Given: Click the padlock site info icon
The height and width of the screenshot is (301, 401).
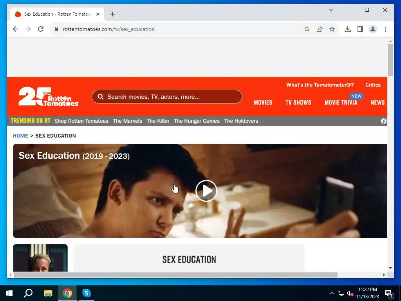Looking at the screenshot, I should tap(56, 29).
